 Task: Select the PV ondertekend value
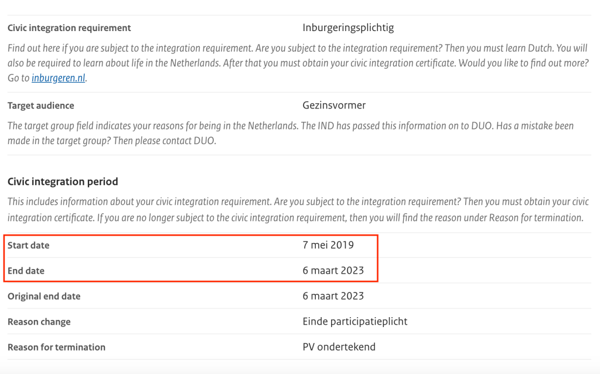339,347
